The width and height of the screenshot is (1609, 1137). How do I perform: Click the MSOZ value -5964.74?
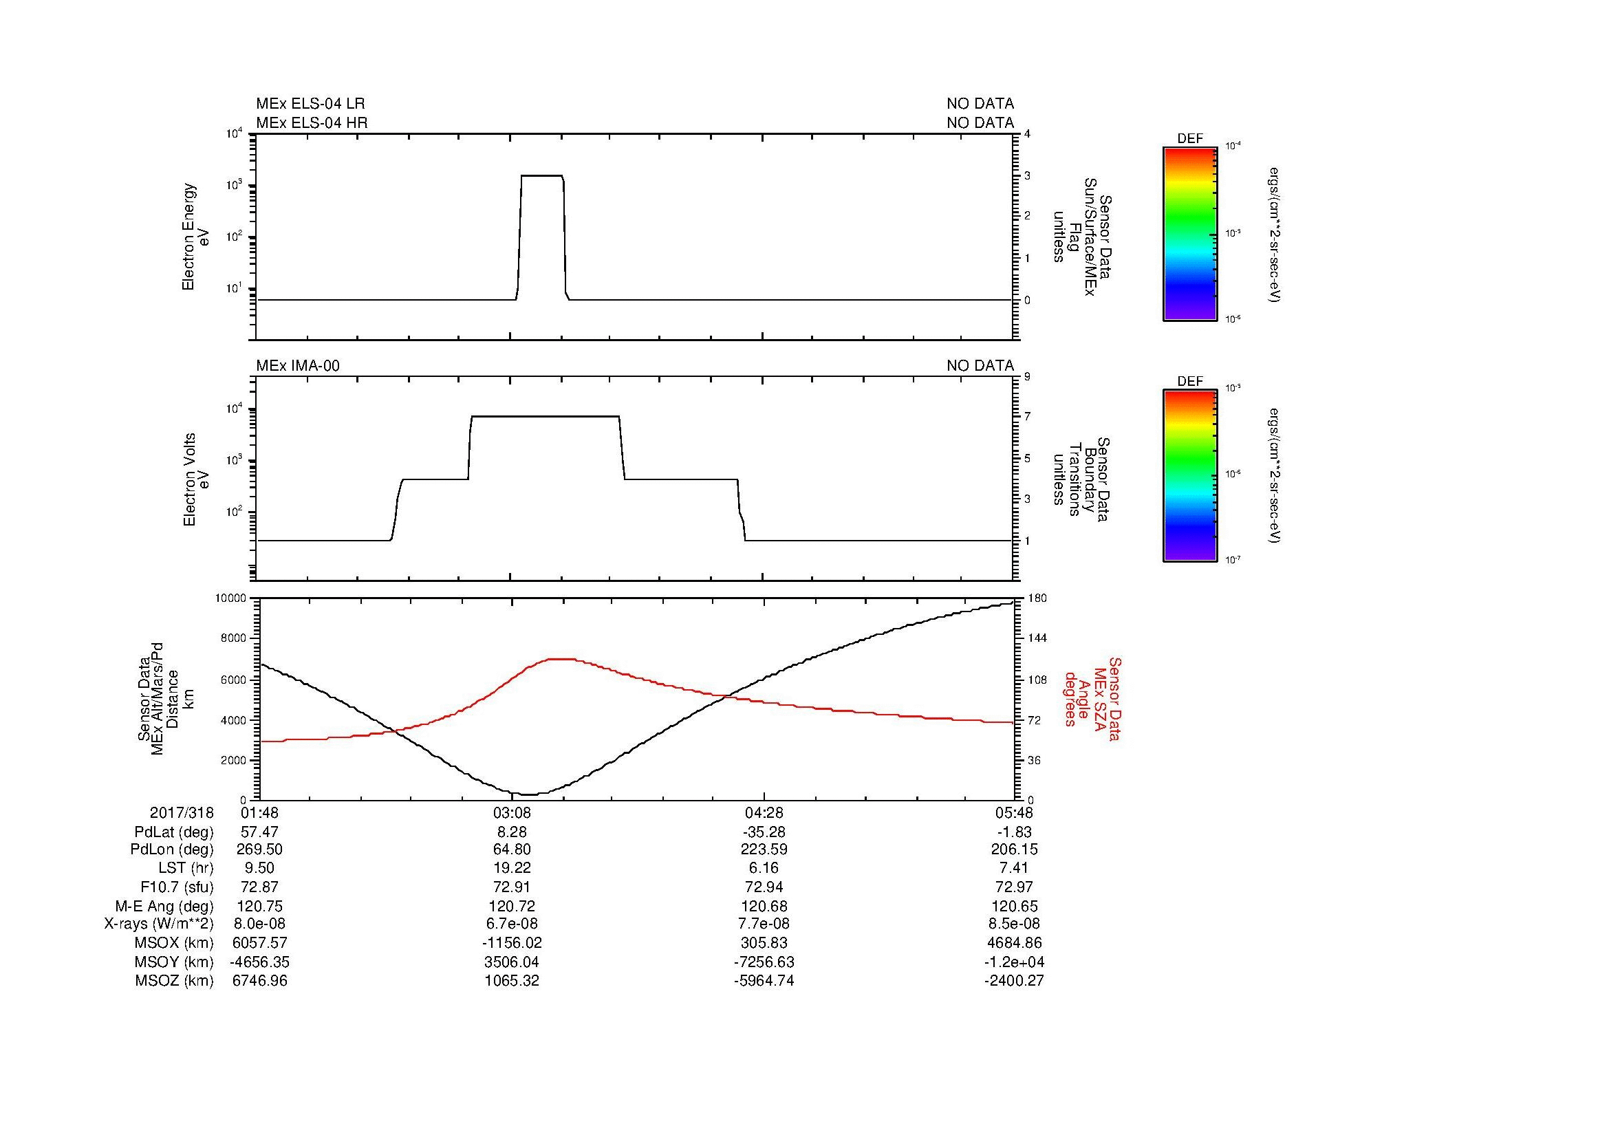coord(764,981)
